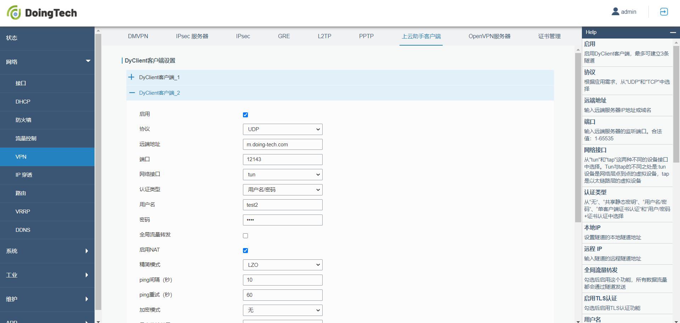Open the DDNS sidebar item
Viewport: 680px width, 323px height.
(x=47, y=230)
